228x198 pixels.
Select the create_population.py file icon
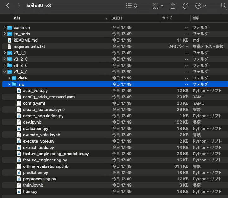pyautogui.click(x=19, y=116)
